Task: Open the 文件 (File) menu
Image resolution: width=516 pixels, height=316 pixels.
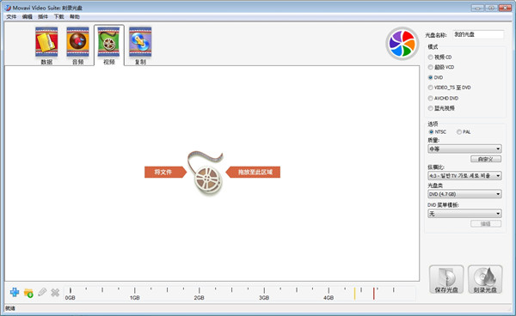Action: [x=11, y=17]
